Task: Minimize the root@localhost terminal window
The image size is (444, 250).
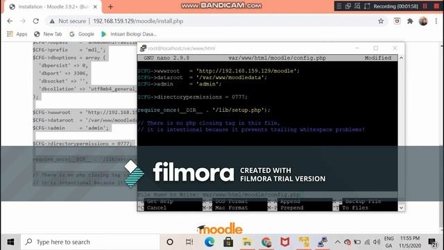Action: 357,48
